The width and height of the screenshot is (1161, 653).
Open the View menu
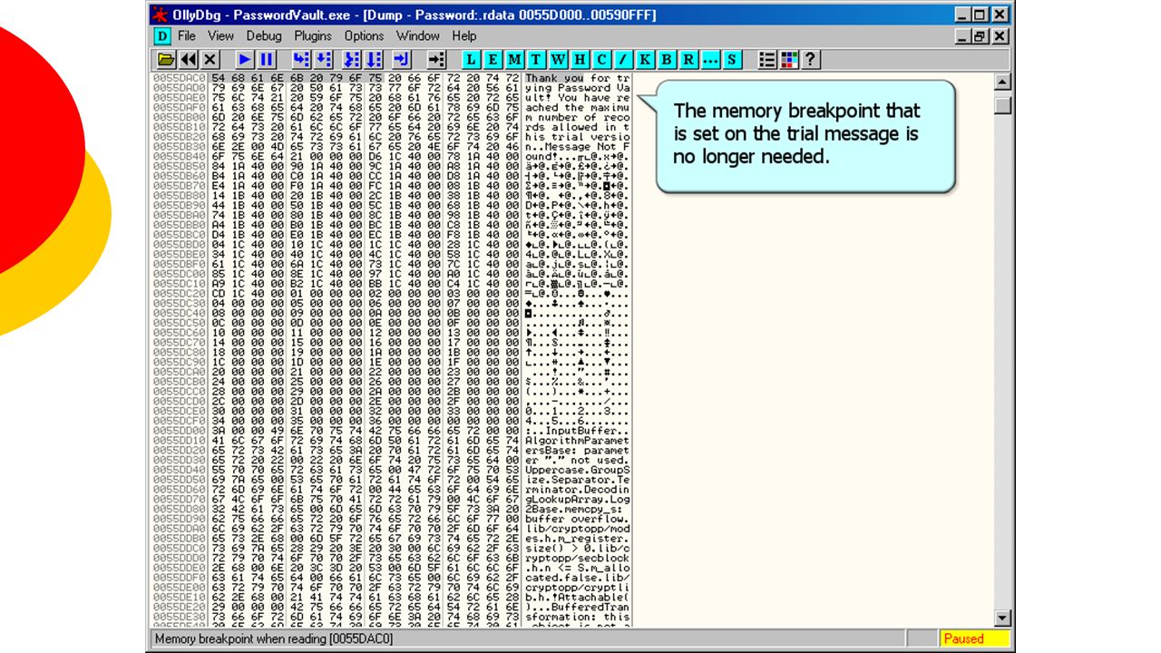[220, 36]
